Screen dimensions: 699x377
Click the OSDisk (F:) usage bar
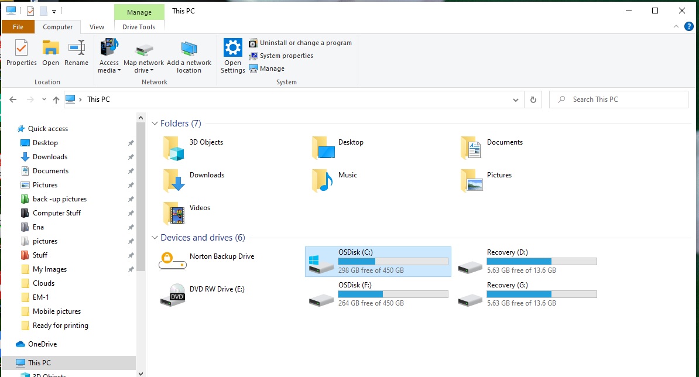[393, 294]
